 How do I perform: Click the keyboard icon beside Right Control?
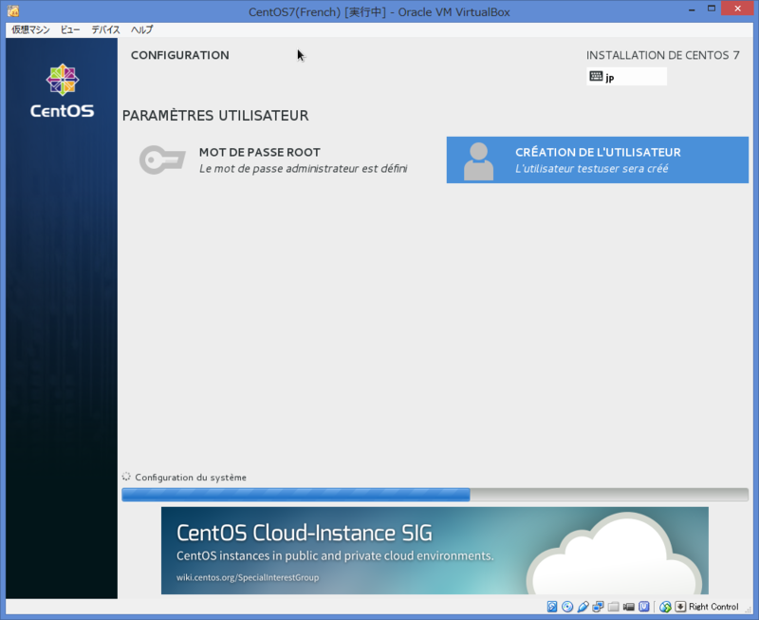tap(681, 606)
